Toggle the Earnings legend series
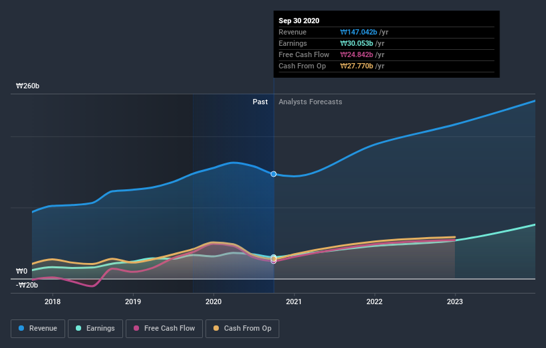This screenshot has height=348, width=546. coord(95,328)
